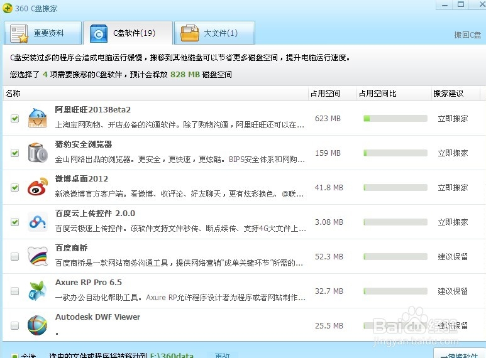
Task: Toggle the 全选 select-all checkbox
Action: [x=14, y=356]
